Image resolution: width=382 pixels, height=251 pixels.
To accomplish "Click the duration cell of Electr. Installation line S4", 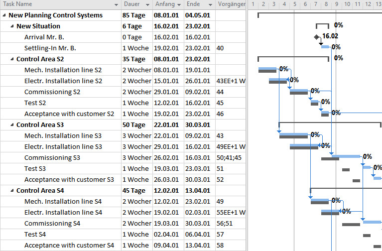I will [x=136, y=213].
